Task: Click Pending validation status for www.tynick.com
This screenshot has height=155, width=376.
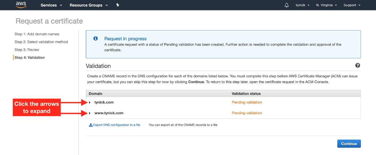Action: (x=247, y=113)
